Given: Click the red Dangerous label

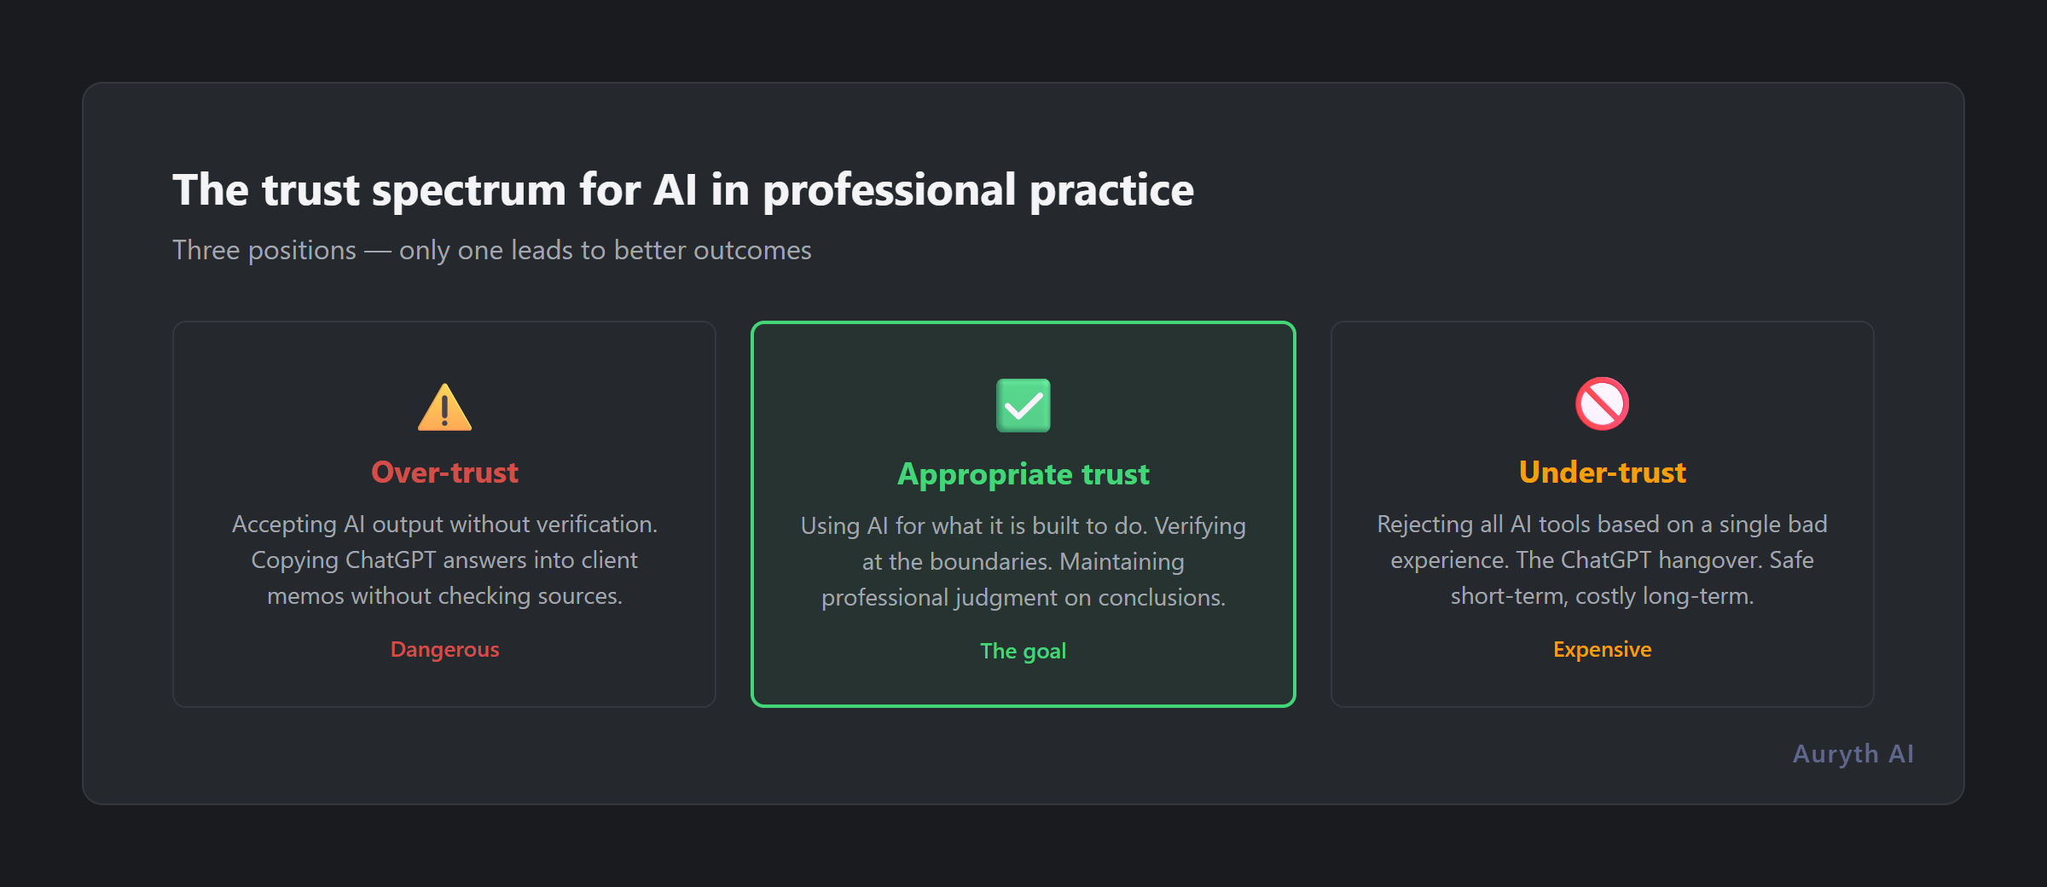Looking at the screenshot, I should click(x=444, y=649).
